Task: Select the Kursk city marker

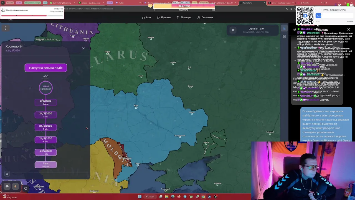Action: (191, 88)
